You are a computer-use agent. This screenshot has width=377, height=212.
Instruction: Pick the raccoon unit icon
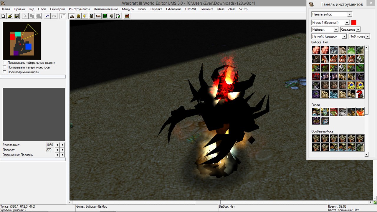point(334,50)
